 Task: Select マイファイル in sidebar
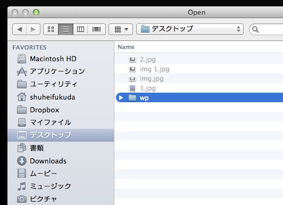click(61, 122)
